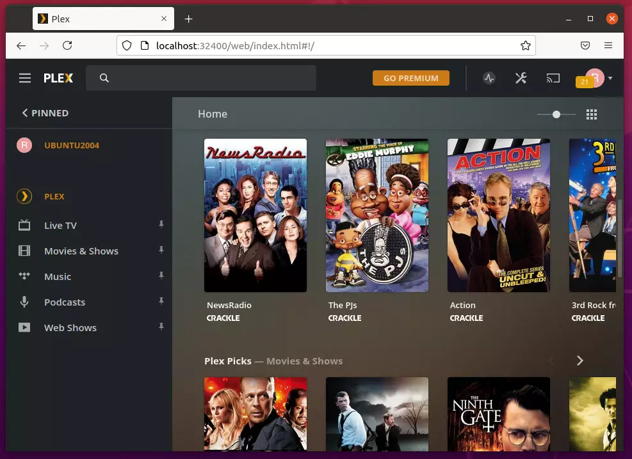Unpin Podcasts from the sidebar
632x459 pixels.
click(161, 301)
